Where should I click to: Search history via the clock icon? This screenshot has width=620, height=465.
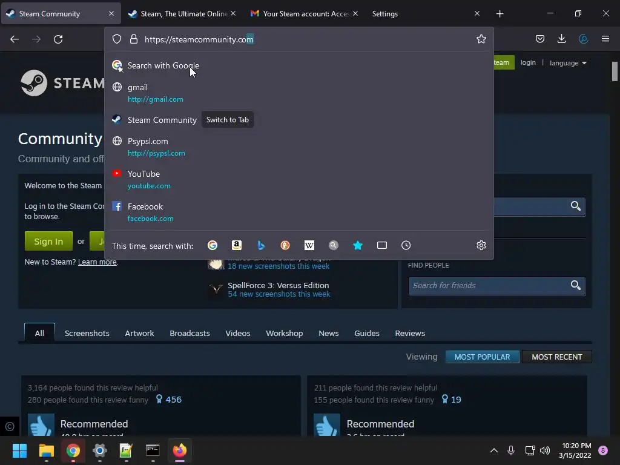coord(406,246)
